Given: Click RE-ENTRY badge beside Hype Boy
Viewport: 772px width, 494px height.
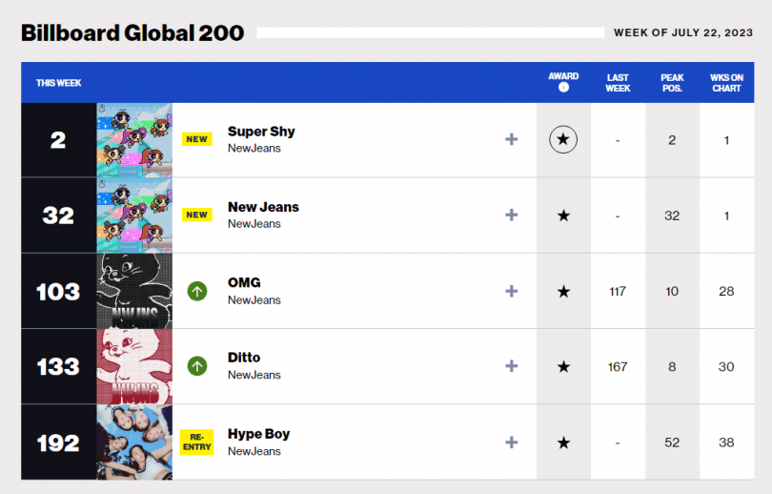Looking at the screenshot, I should click(x=197, y=443).
